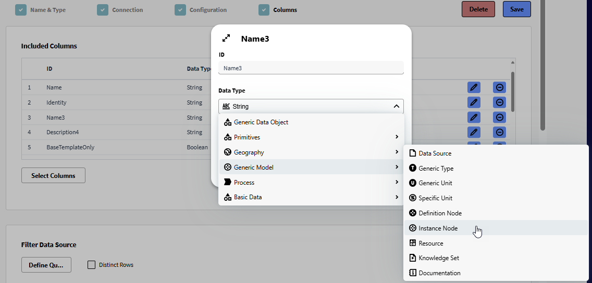Click the remove icon for Name3 row
Screen dimensions: 592x283
tap(499, 118)
